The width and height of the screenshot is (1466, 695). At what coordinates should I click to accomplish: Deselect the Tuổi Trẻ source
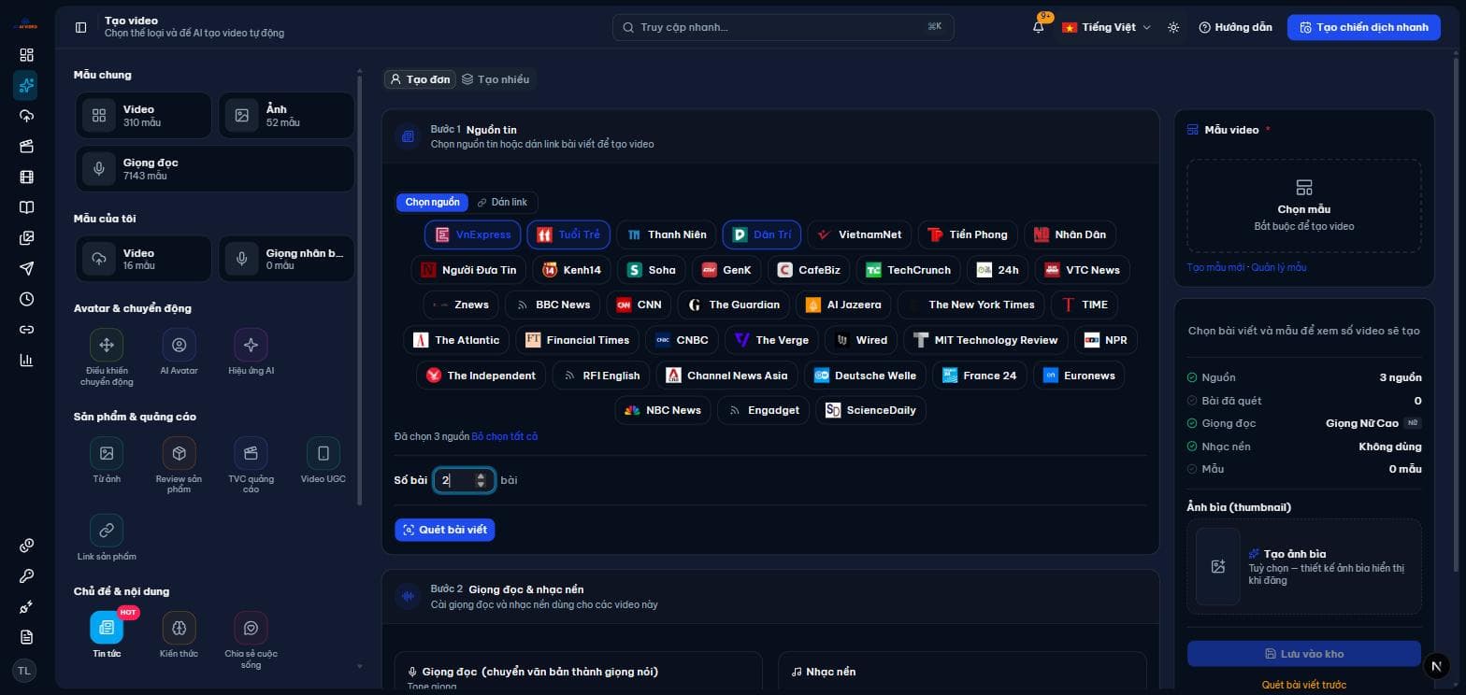[x=568, y=234]
